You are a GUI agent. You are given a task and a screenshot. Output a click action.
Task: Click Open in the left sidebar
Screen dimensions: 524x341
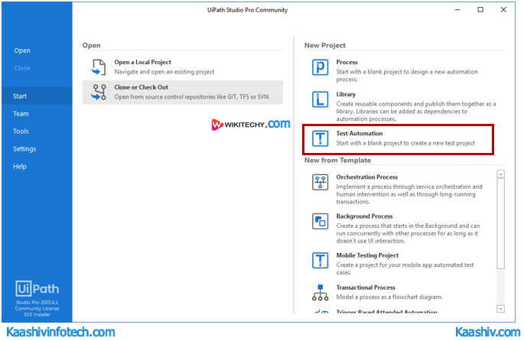click(22, 50)
